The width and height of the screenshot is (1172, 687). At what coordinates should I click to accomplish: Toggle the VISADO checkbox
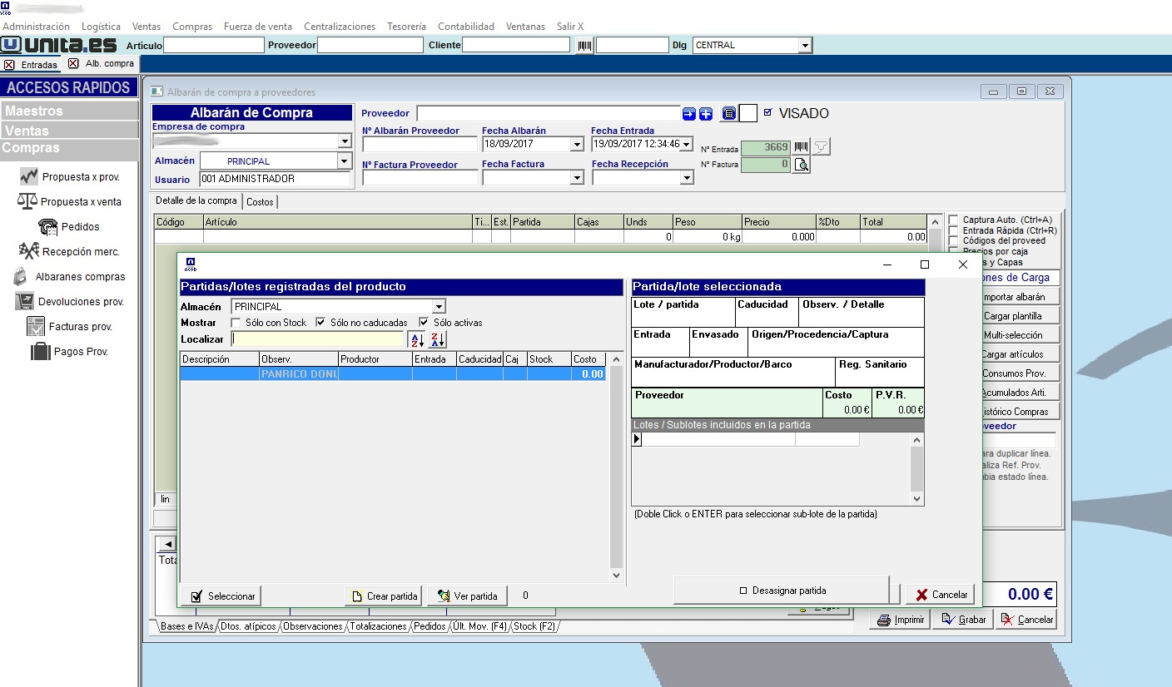767,112
